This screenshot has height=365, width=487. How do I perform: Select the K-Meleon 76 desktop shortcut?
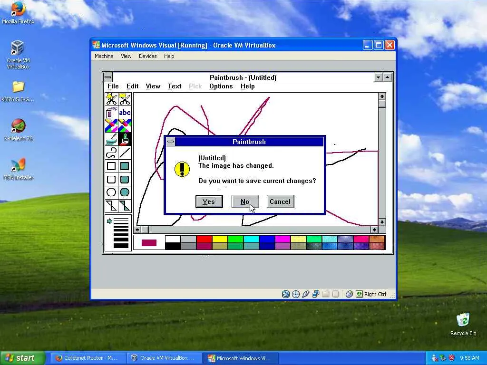[x=19, y=130]
